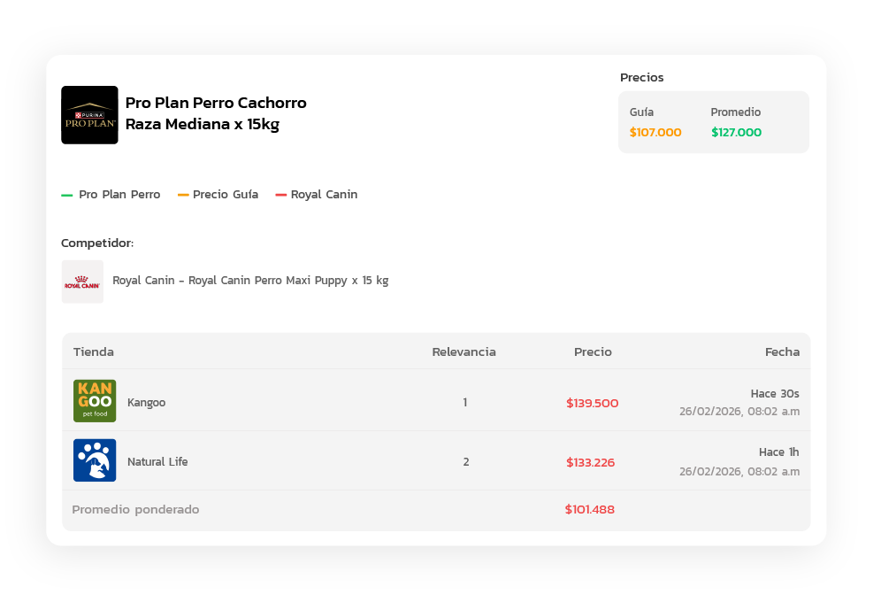The image size is (881, 610).
Task: Click the Natural Life store logo
Action: 95,460
